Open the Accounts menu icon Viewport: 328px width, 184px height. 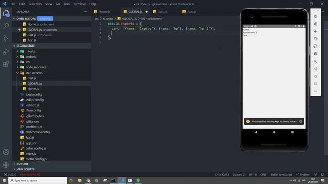click(x=6, y=152)
